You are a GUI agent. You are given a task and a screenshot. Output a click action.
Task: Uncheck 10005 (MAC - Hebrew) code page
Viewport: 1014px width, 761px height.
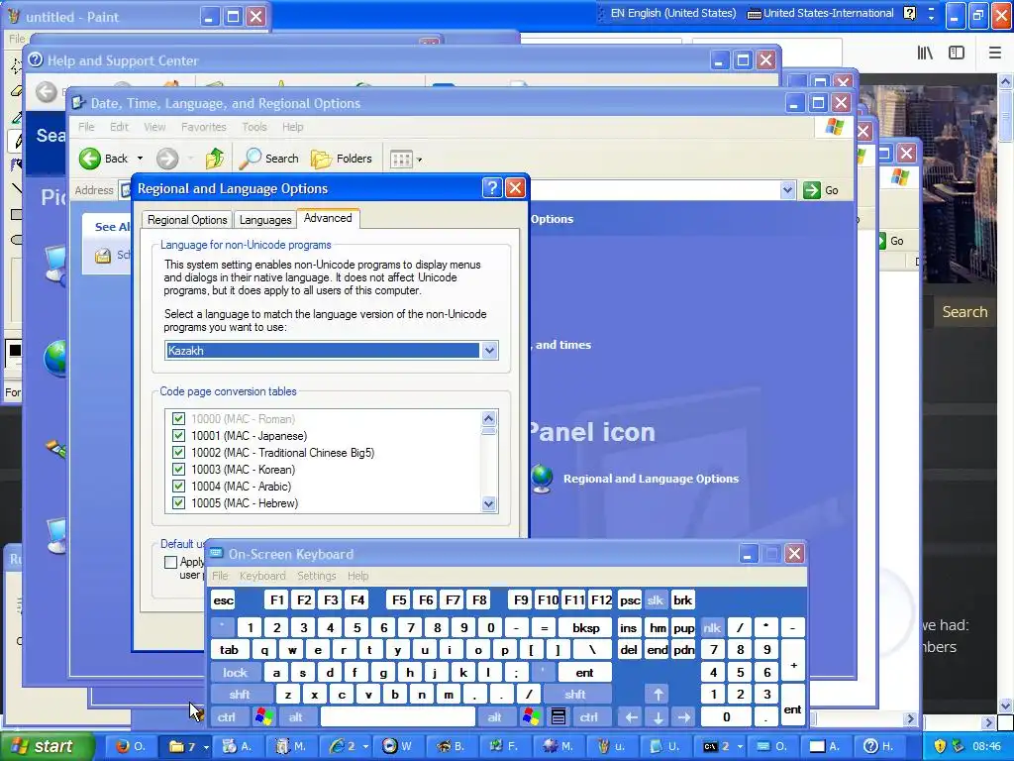(179, 502)
